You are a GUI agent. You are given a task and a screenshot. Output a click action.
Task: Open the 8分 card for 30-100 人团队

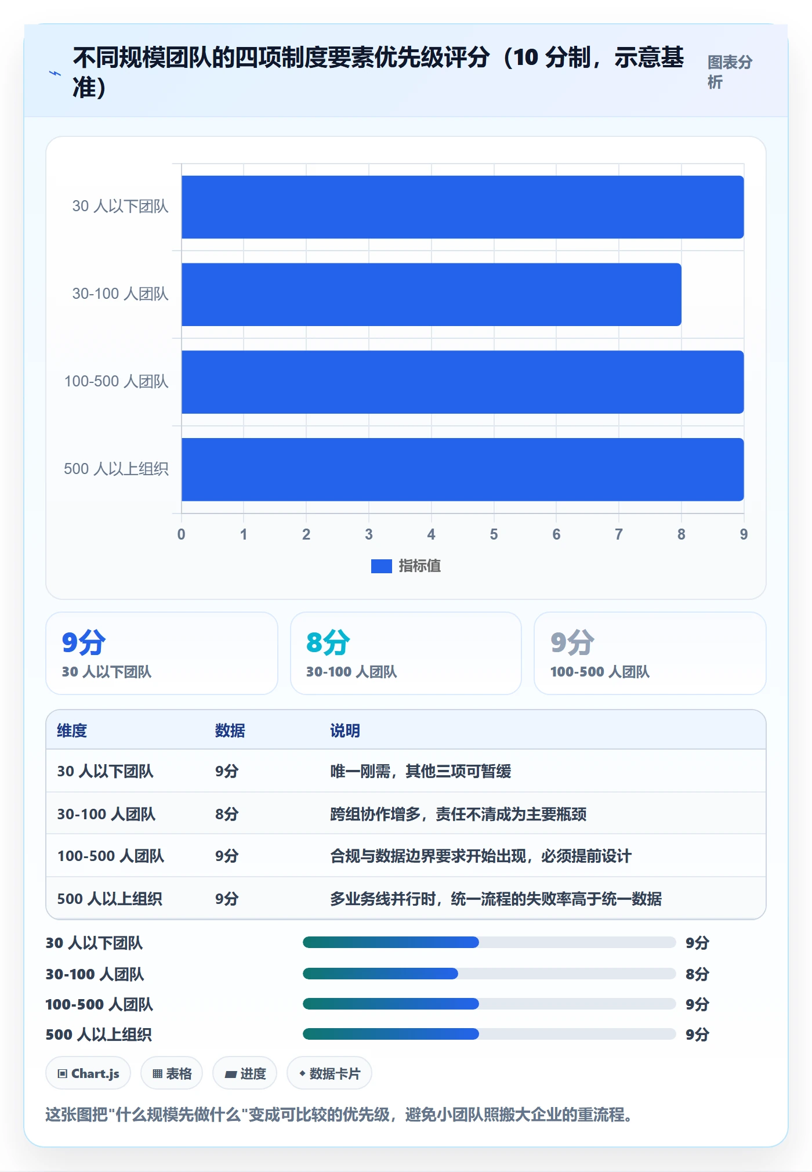406,653
